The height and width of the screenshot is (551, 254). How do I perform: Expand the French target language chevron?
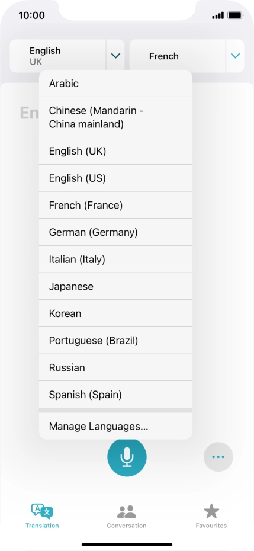pyautogui.click(x=236, y=56)
